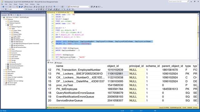Select the ServiceBrokerQueue result cell
Screen dimensions: 200x112
69,100
